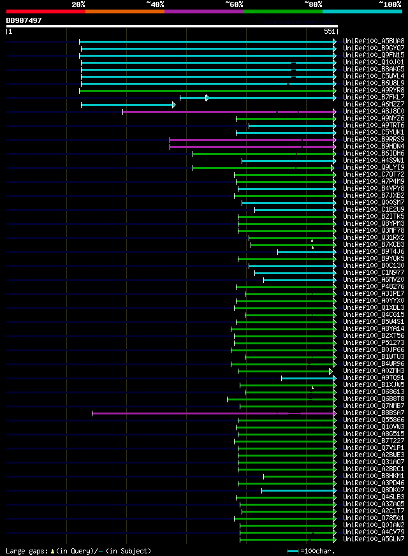Click the purple ~60% identity color segment

pyautogui.click(x=204, y=11)
